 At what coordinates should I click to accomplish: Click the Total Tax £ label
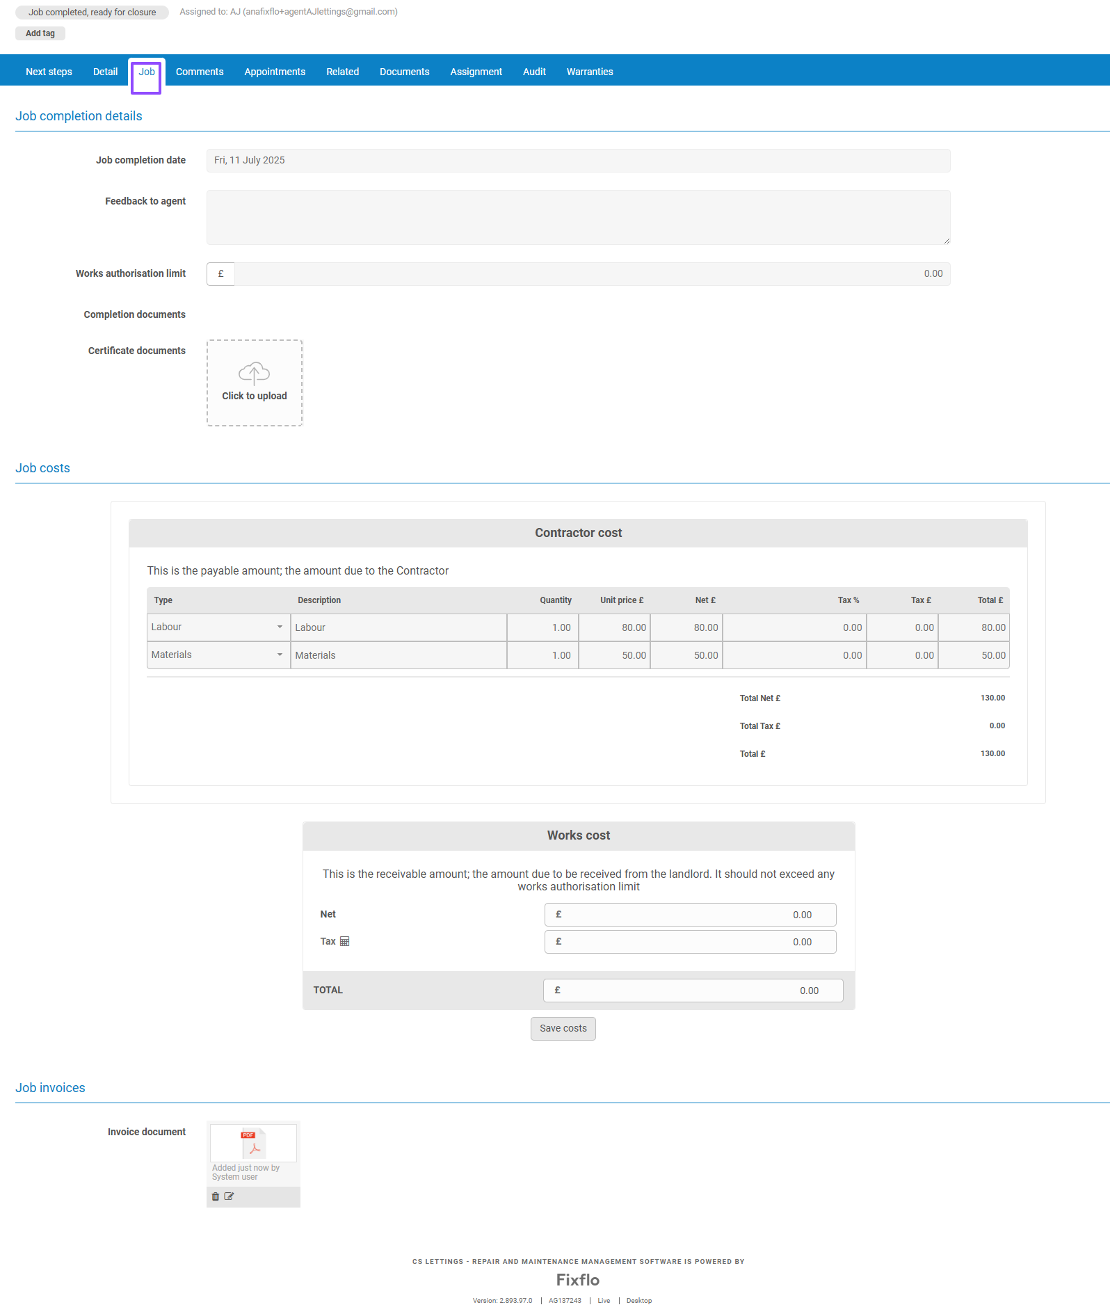(x=760, y=726)
